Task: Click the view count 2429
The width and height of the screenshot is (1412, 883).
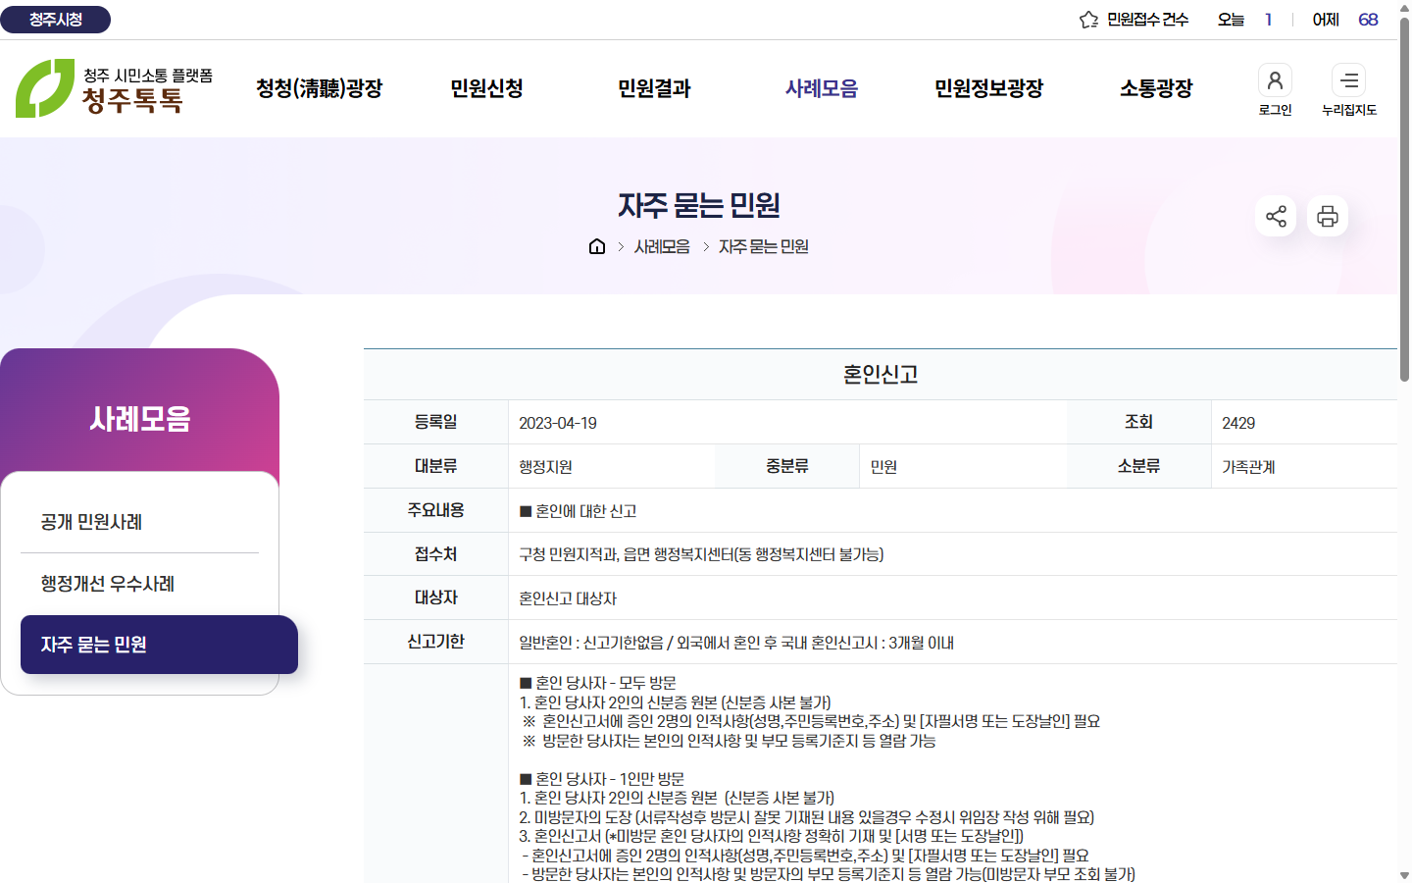Action: (x=1238, y=423)
